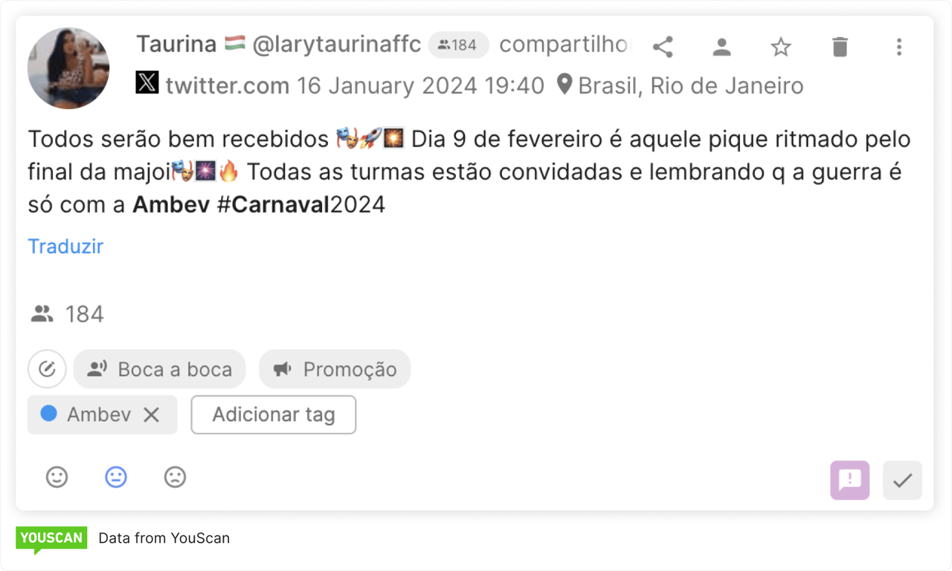The image size is (952, 571).
Task: Click the share icon
Action: 663,47
